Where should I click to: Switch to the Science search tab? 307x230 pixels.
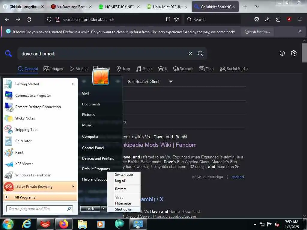click(183, 69)
